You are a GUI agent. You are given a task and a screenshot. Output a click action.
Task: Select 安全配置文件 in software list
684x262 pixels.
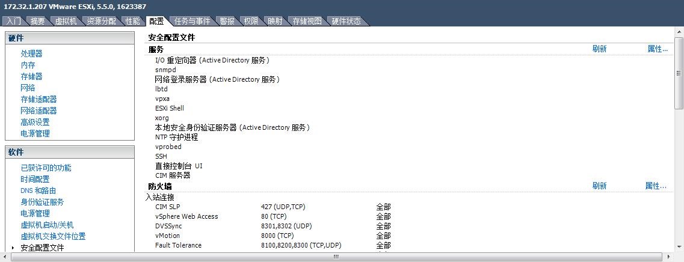(42, 248)
